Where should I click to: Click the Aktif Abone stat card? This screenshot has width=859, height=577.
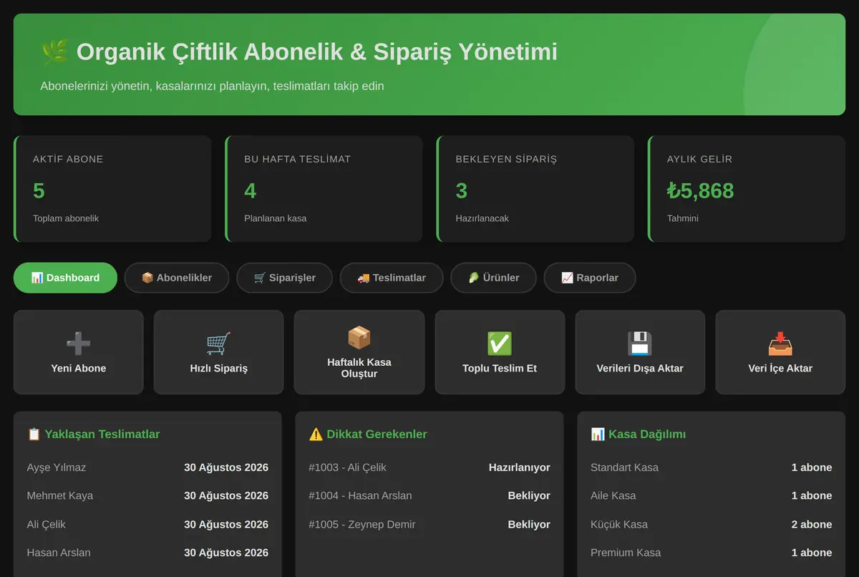112,189
